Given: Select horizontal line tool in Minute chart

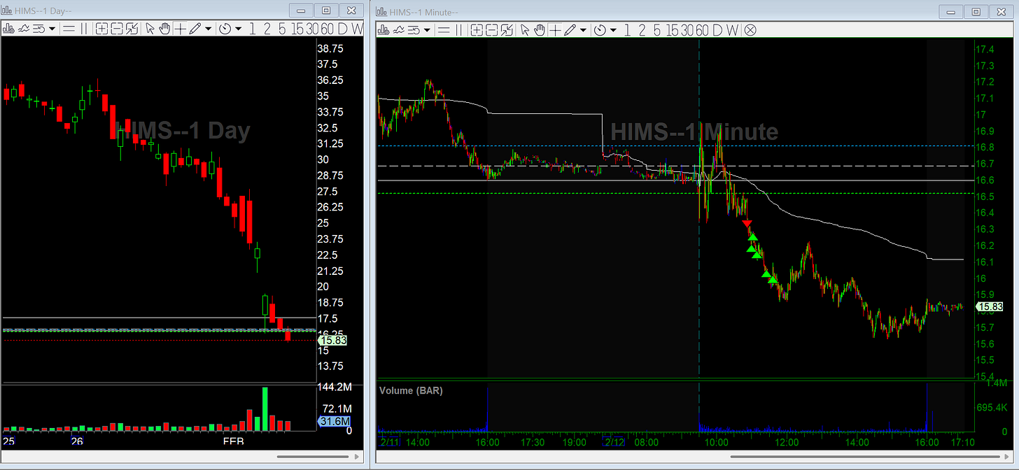Looking at the screenshot, I should pos(443,29).
